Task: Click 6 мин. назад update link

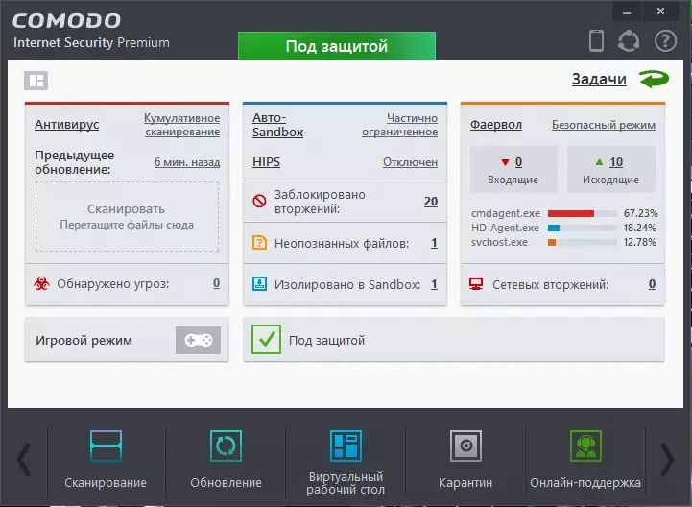Action: (x=187, y=162)
